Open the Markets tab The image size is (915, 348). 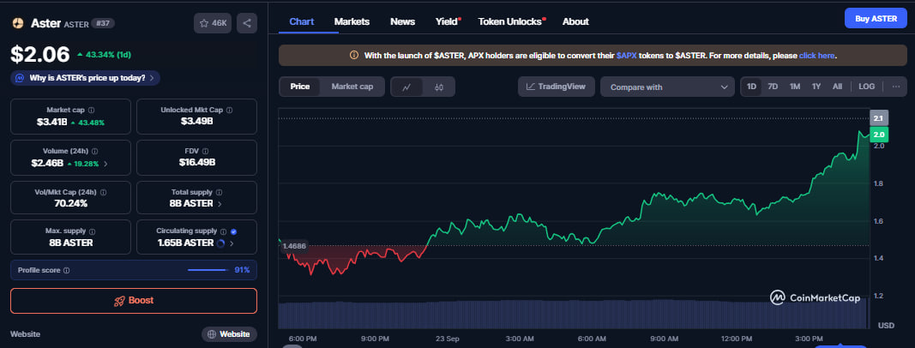pyautogui.click(x=352, y=21)
